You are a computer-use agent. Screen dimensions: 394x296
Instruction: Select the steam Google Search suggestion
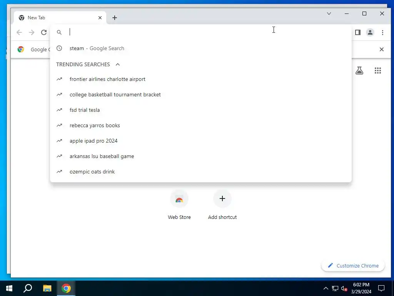tap(201, 48)
